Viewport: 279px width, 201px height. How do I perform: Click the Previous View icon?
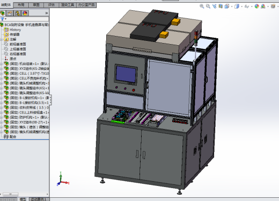click(x=214, y=6)
